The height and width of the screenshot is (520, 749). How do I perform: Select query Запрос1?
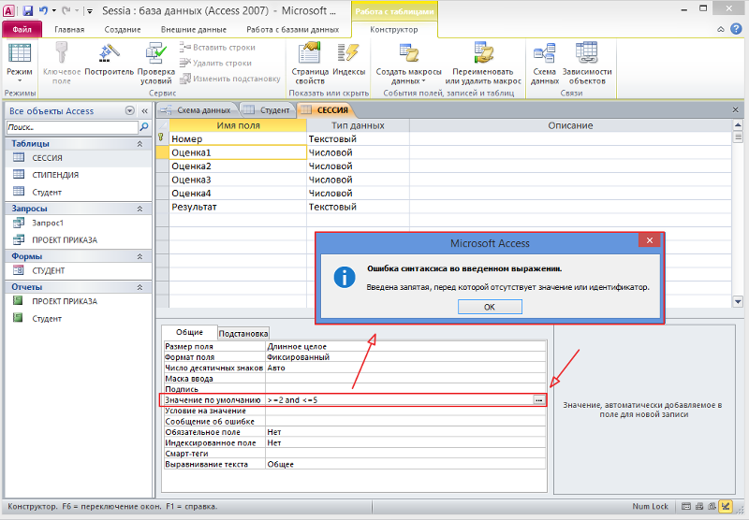click(79, 223)
